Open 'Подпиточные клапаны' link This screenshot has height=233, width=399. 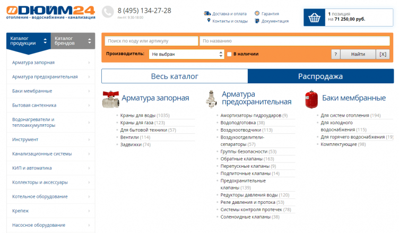click(x=245, y=174)
